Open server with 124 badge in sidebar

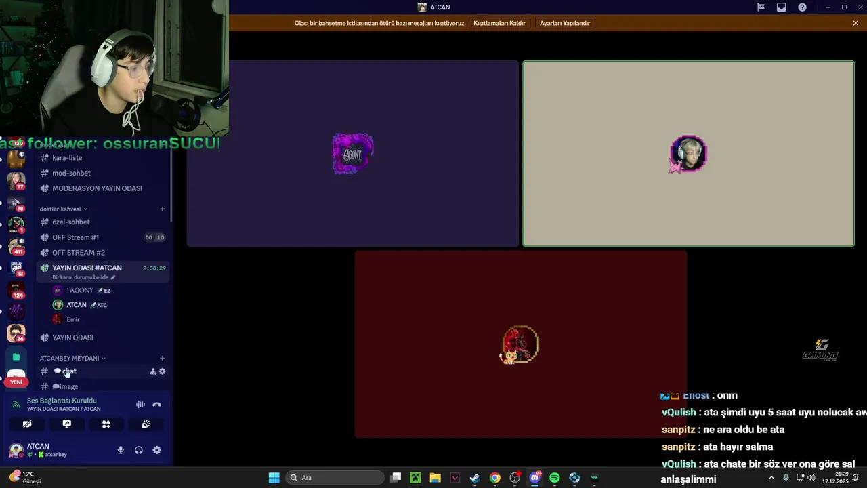[x=16, y=289]
